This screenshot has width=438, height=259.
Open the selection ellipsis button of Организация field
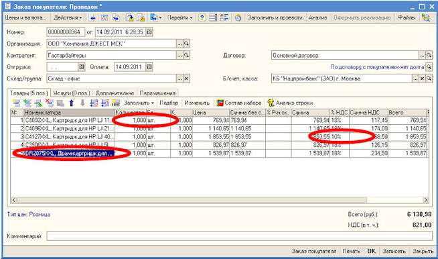(180, 44)
